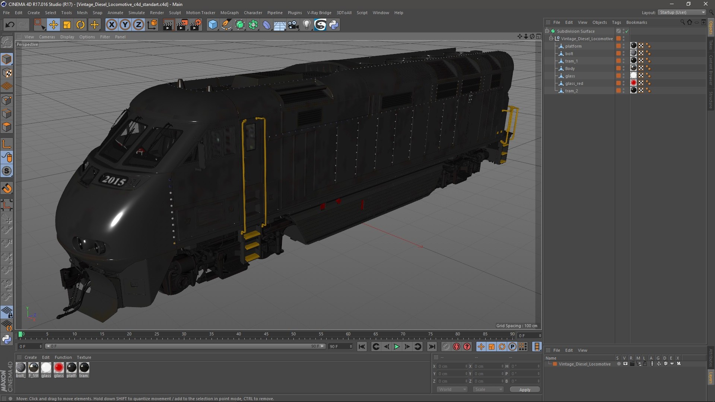Toggle Subdivision Surface enable checkmark
The width and height of the screenshot is (715, 402).
(627, 31)
